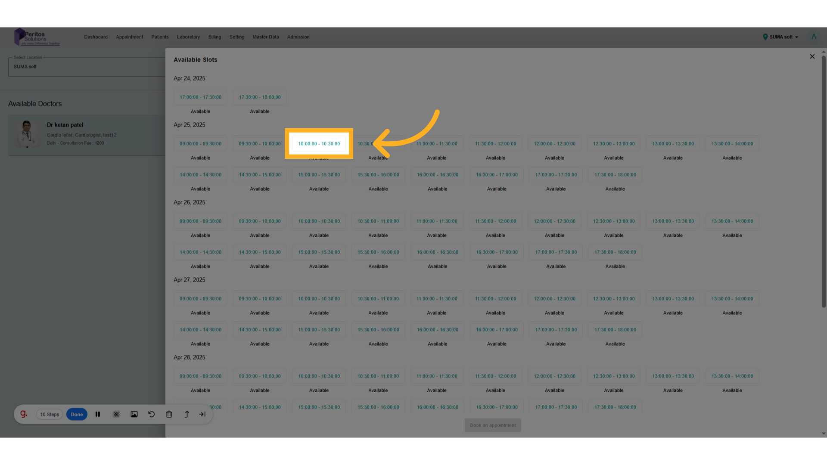Click the red 'g.' logo icon
827x465 pixels.
tap(24, 414)
